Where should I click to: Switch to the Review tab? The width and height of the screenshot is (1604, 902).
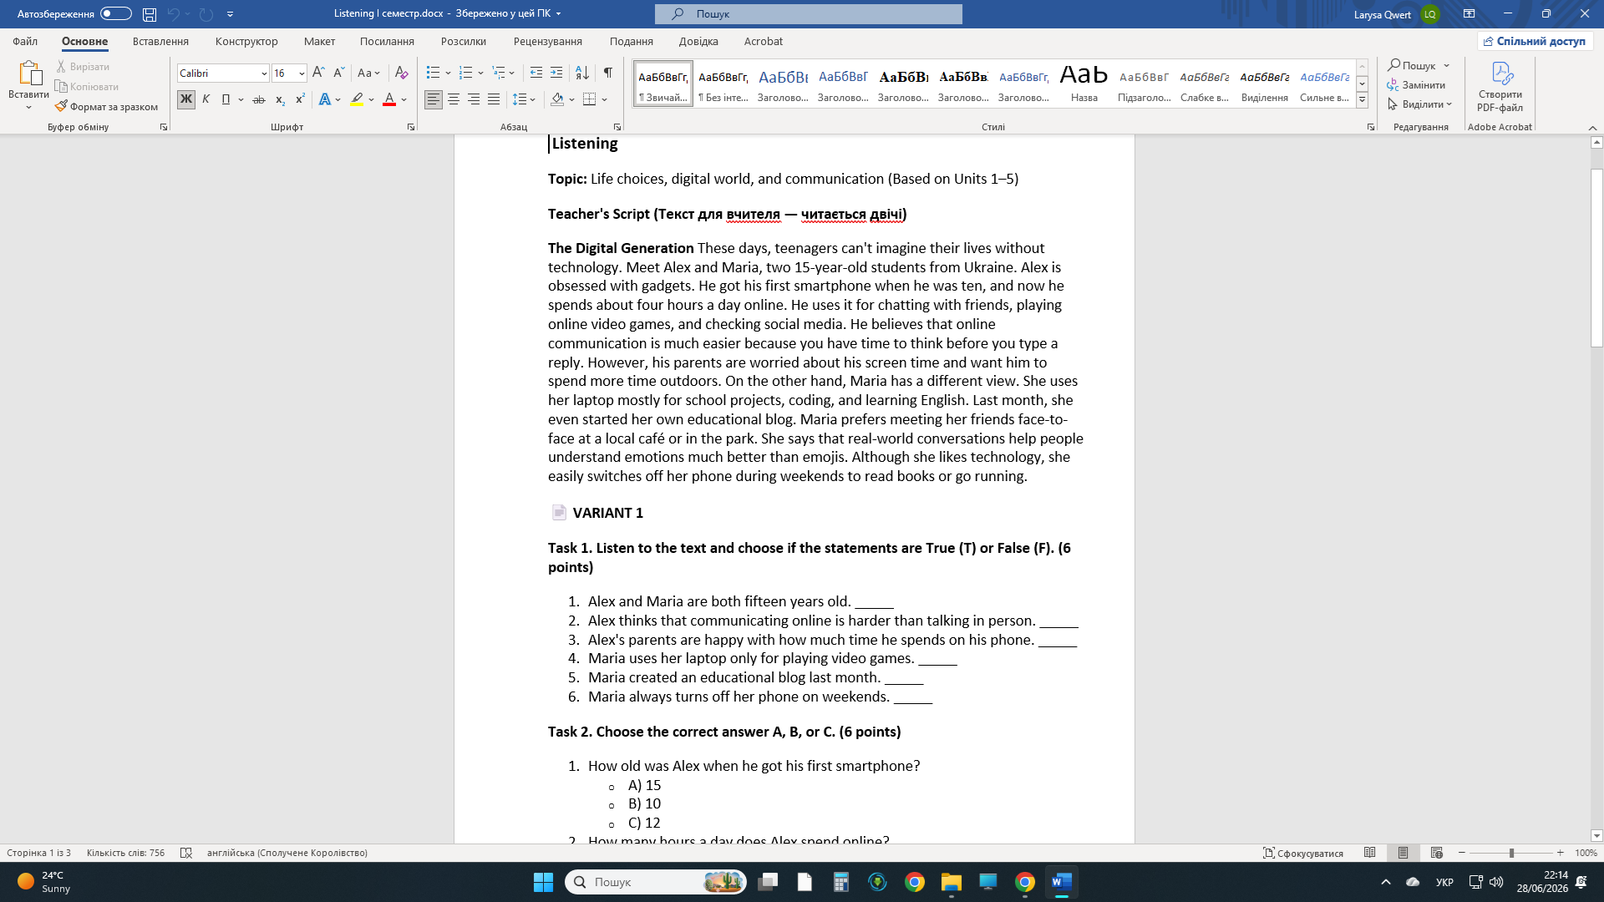click(x=548, y=41)
